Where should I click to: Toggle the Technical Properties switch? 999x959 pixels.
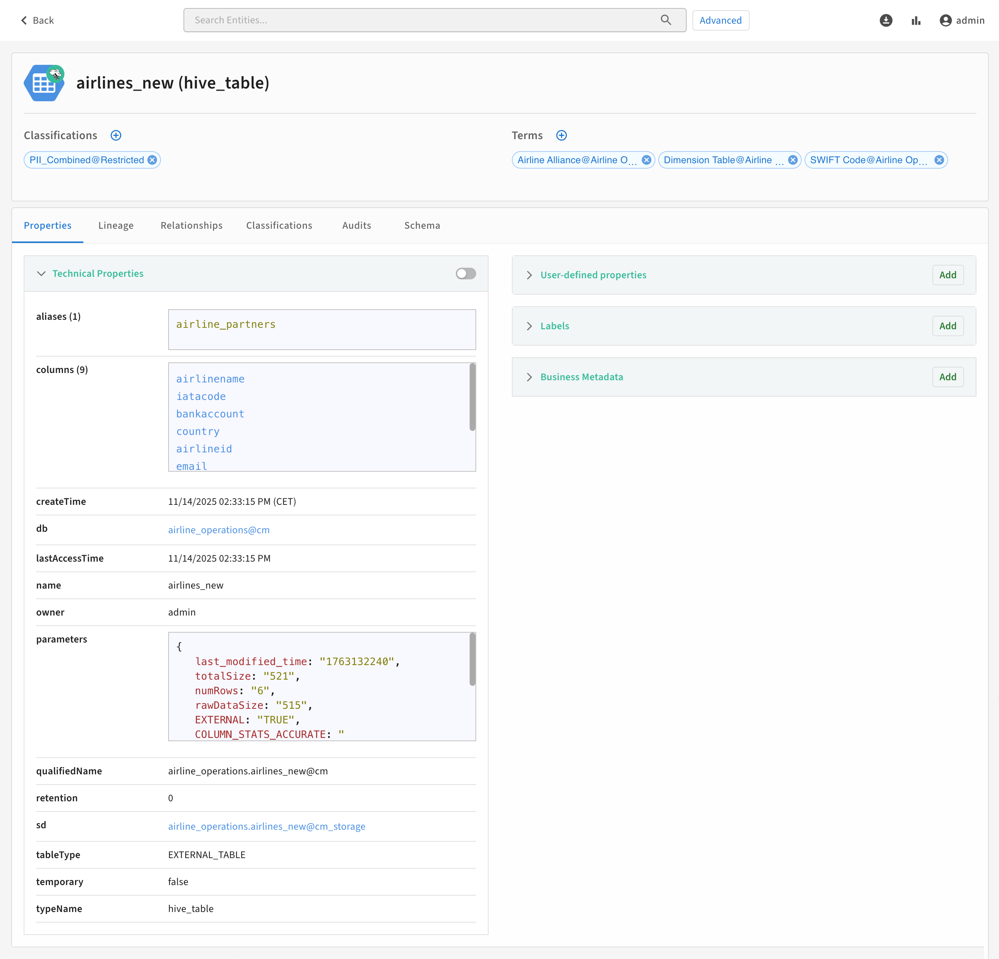465,274
